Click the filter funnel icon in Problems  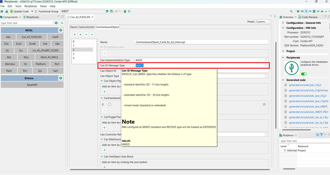[x=321, y=135]
